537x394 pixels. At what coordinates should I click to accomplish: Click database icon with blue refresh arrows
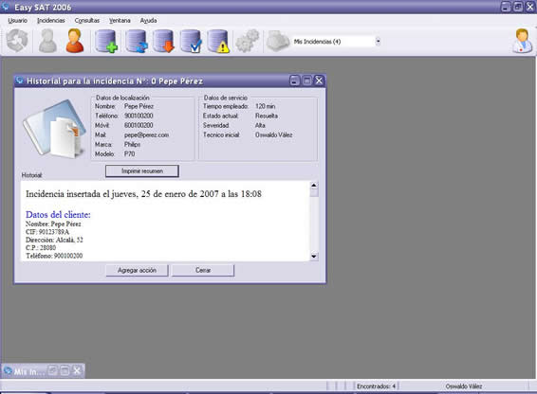point(136,41)
